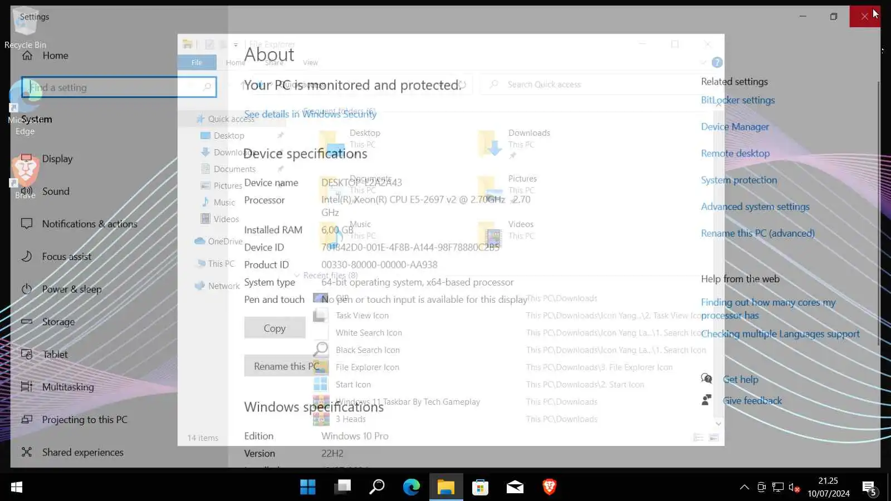Launch Brave browser from the taskbar
891x501 pixels.
tap(549, 487)
